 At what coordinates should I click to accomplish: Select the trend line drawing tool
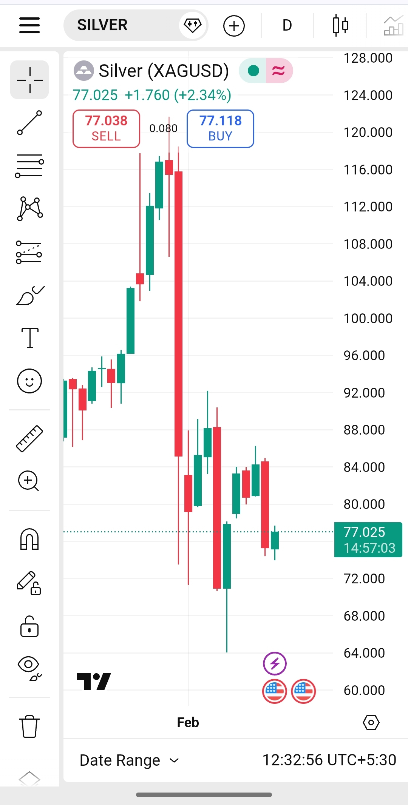point(29,123)
